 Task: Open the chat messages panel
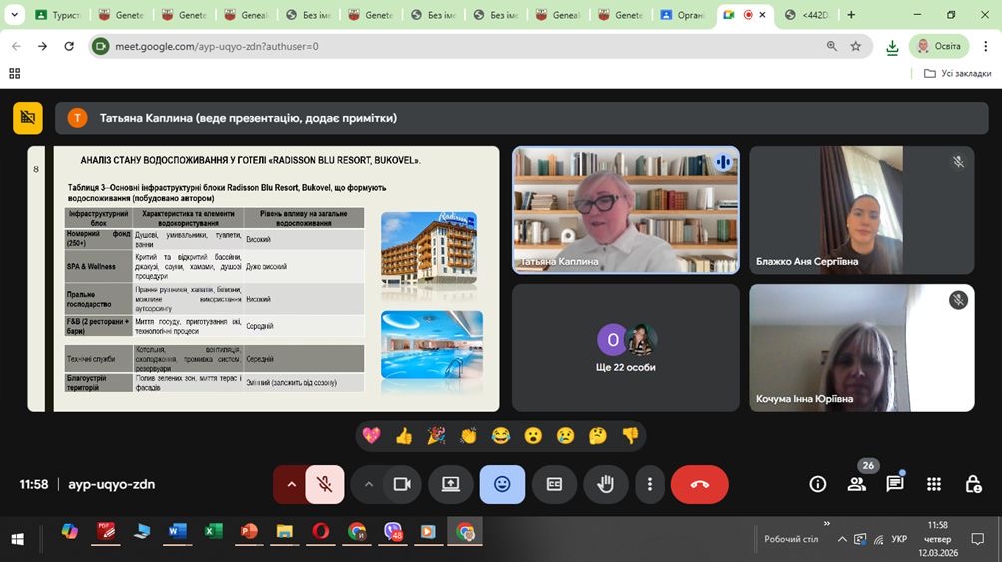[895, 484]
